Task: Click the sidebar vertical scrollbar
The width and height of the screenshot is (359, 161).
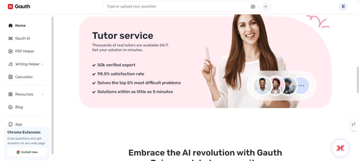Action: (x=52, y=86)
